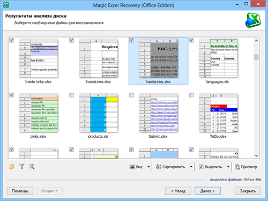This screenshot has width=268, height=201.
Task: Uncheck the languages.xls file checkbox
Action: coord(191,40)
